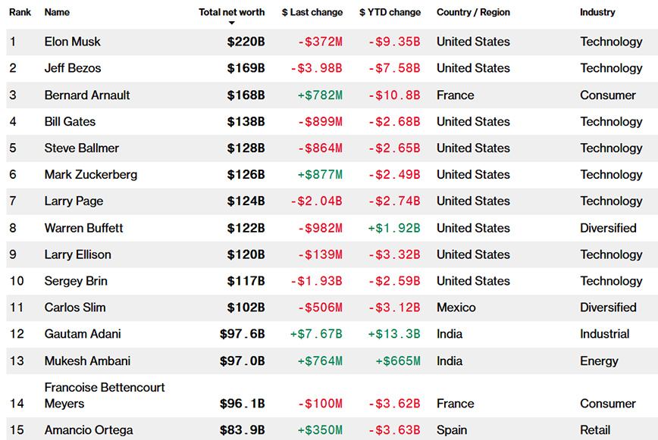Click Larry Ellison's Technology industry cell
Screen dimensions: 658x440
pos(611,254)
